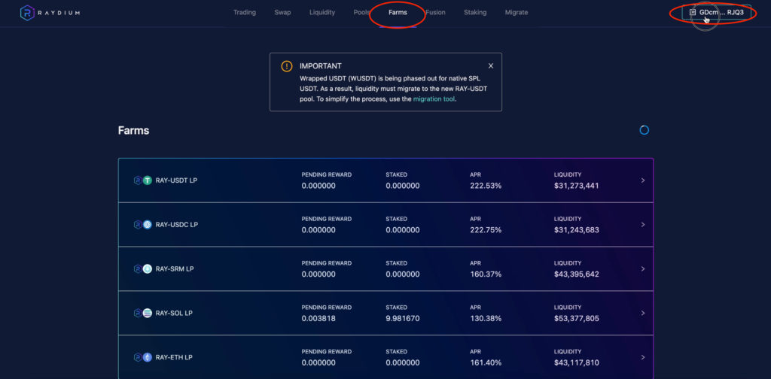Select the RAY-USDC LP label
Viewport: 771px width, 379px height.
pos(177,224)
